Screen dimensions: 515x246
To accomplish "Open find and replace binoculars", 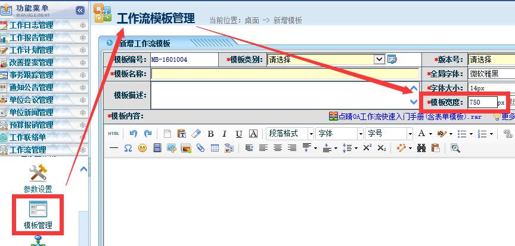I will click(421, 148).
